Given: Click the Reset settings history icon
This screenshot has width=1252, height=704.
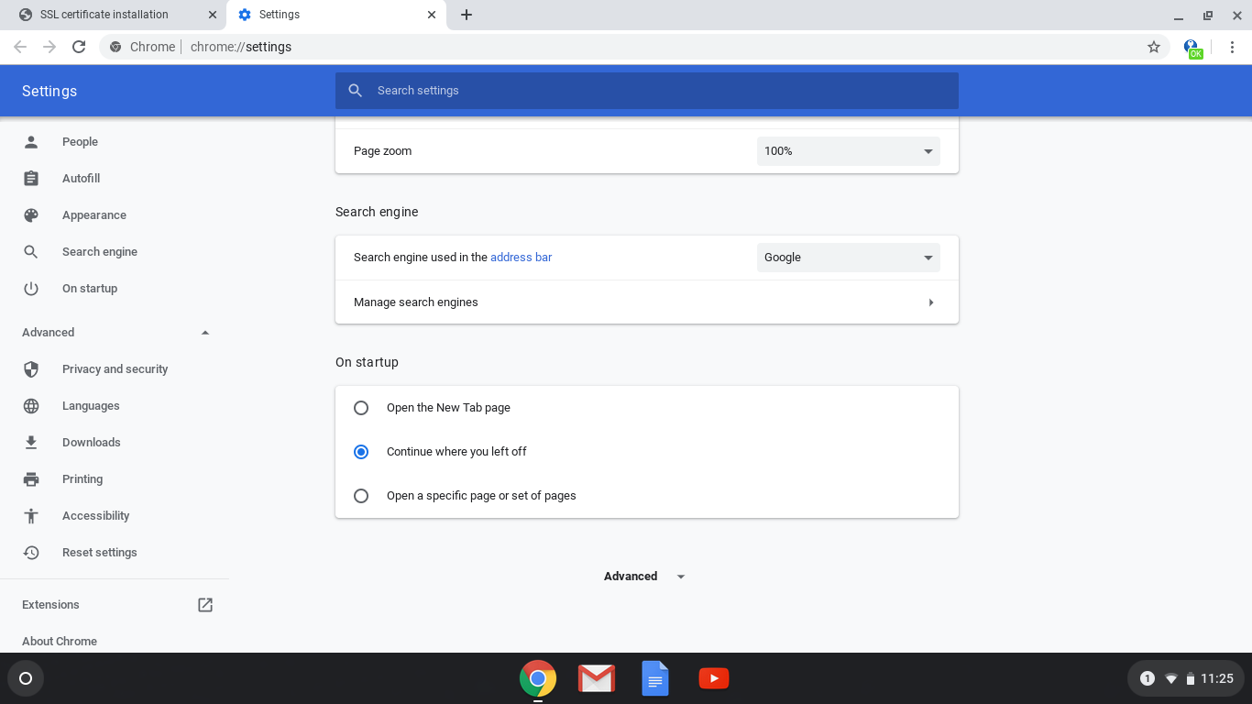Looking at the screenshot, I should 30,552.
